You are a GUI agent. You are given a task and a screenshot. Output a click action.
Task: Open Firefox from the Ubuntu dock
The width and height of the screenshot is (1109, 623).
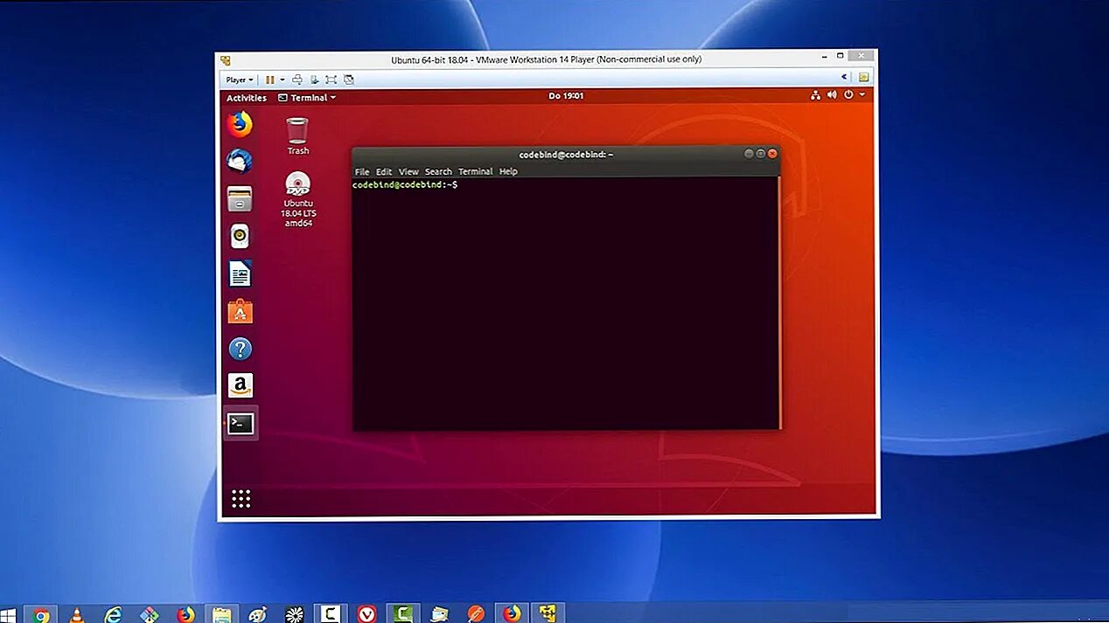pos(239,125)
